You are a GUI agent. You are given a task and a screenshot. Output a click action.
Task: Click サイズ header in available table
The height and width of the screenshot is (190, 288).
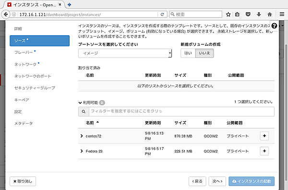(180, 123)
